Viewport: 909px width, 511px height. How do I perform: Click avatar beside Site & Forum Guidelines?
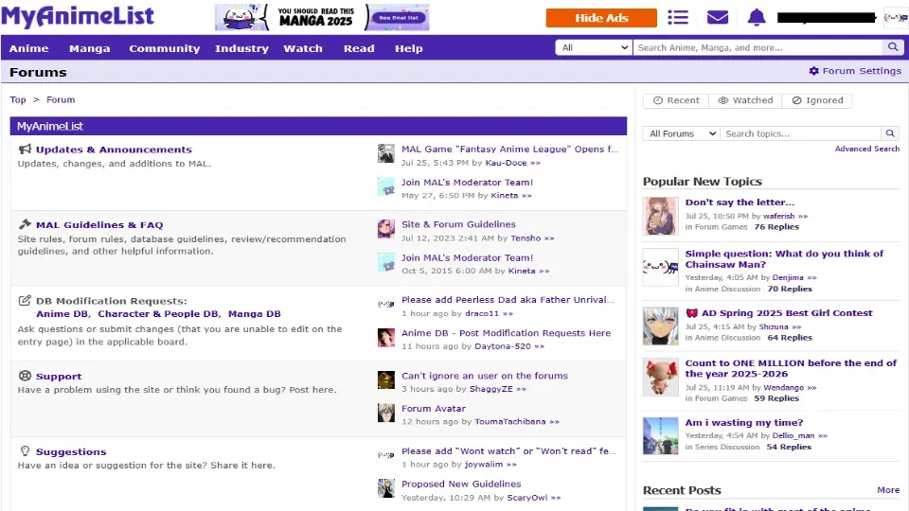tap(386, 229)
